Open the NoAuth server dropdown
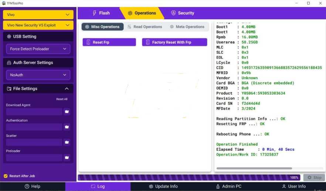This screenshot has height=191, width=326. 38,75
